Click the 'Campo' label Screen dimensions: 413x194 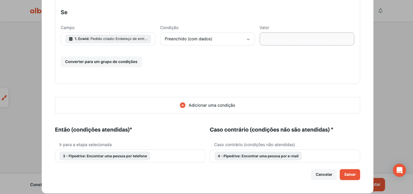pos(67,27)
